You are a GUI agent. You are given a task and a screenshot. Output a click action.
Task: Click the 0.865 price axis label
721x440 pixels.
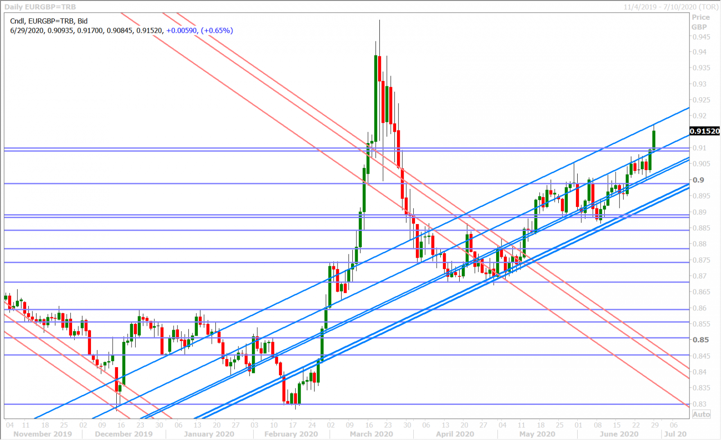click(701, 292)
